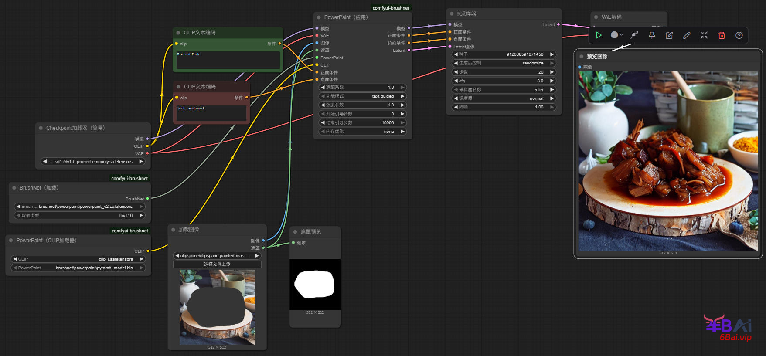Select the sd1.5 checkpoint model selector

[93, 162]
